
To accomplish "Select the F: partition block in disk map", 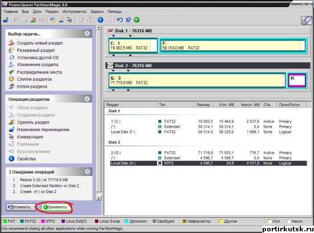I will [233, 46].
